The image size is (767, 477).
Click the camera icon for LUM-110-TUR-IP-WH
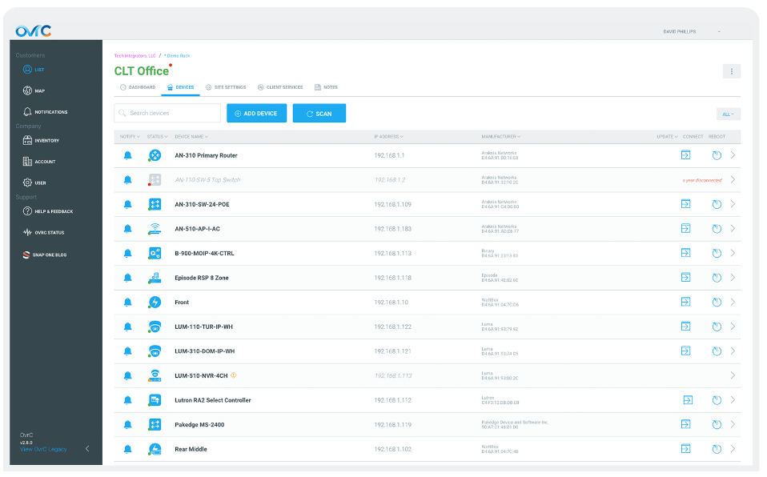(x=155, y=327)
